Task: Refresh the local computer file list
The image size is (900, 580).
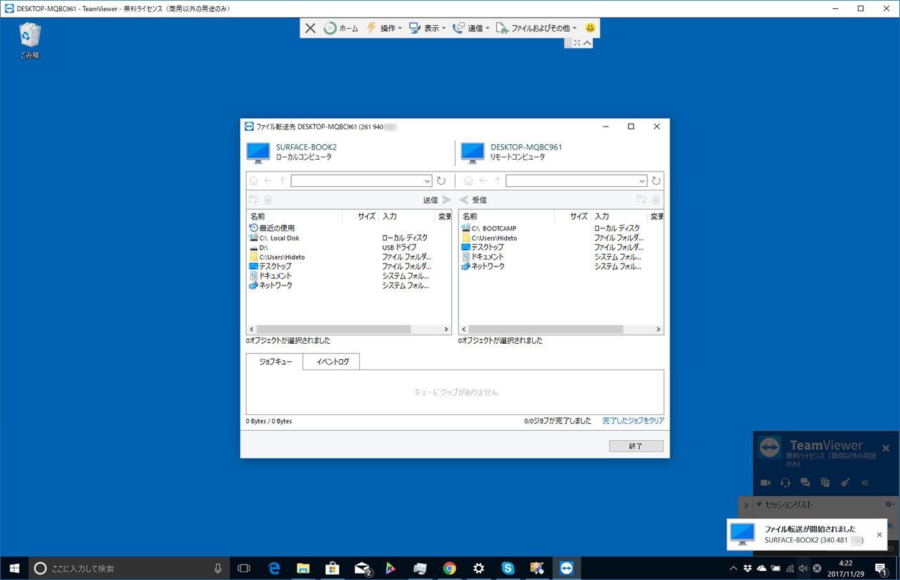Action: [441, 181]
